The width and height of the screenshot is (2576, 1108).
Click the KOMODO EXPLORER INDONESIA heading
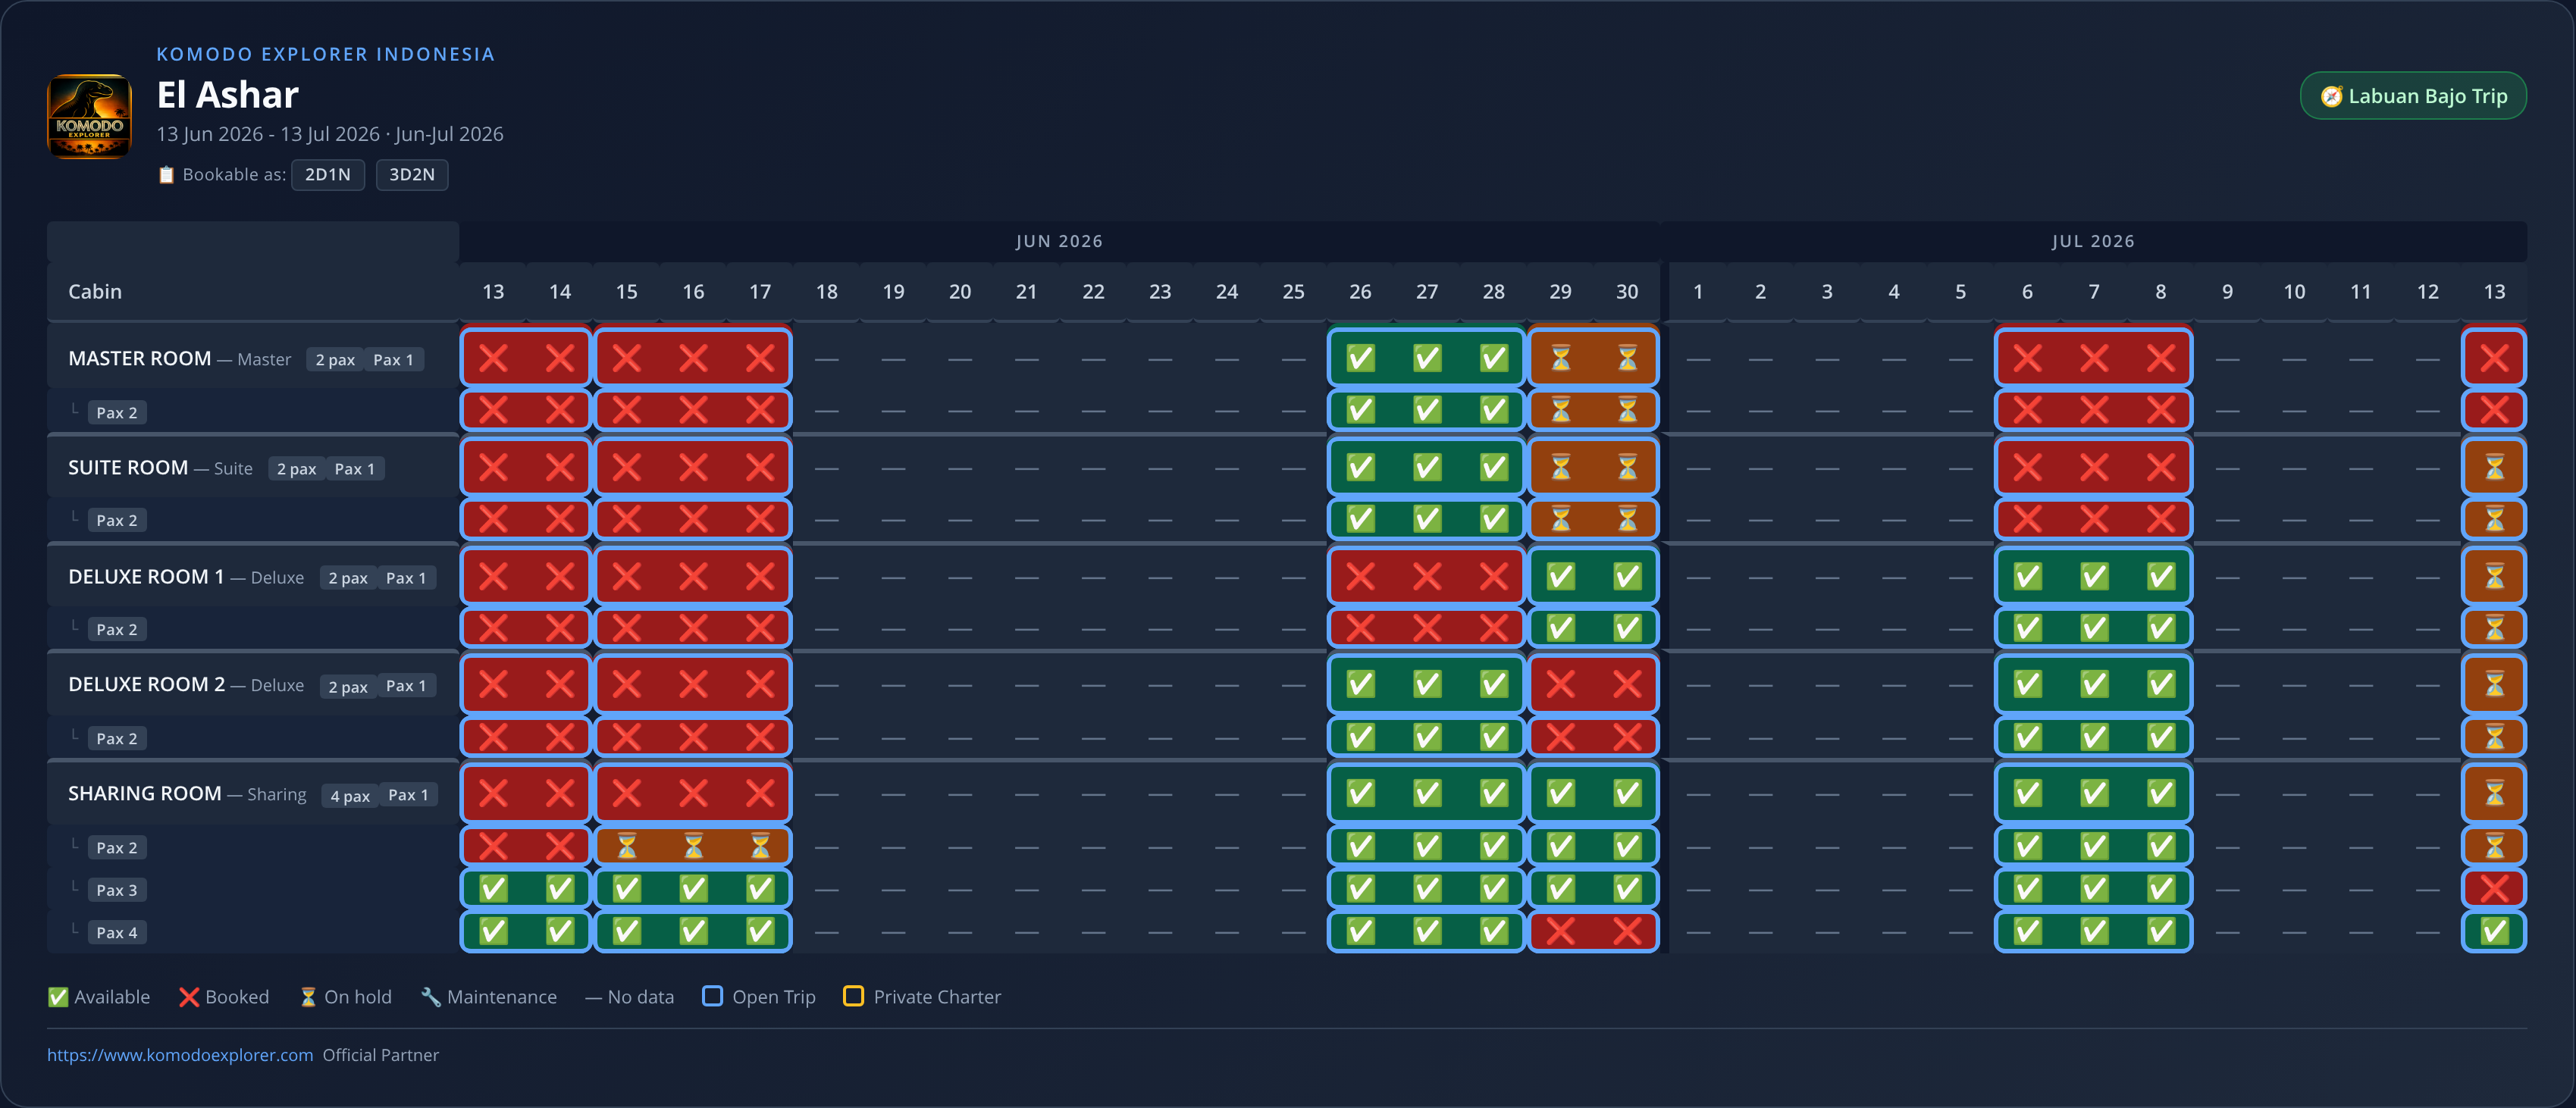pyautogui.click(x=325, y=54)
